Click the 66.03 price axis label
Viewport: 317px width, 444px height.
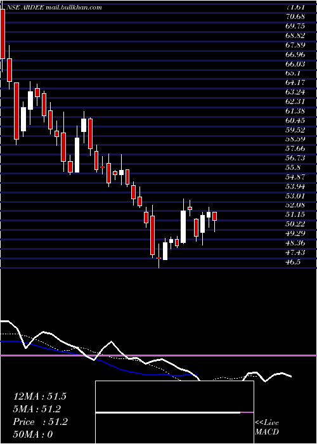[x=295, y=63]
